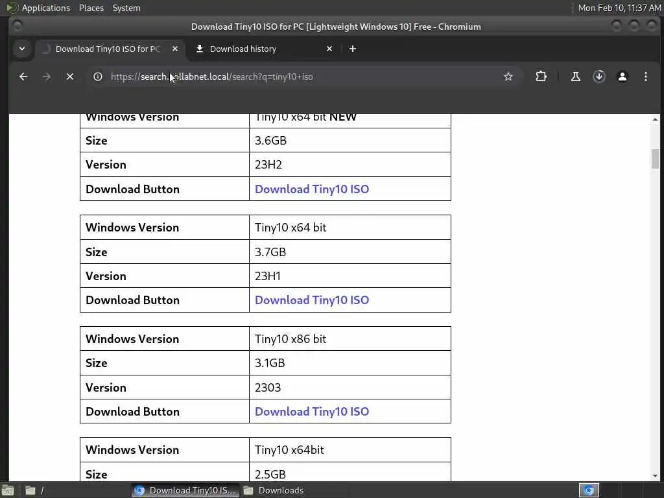
Task: Open the root folder taskbar entry
Action: point(77,490)
